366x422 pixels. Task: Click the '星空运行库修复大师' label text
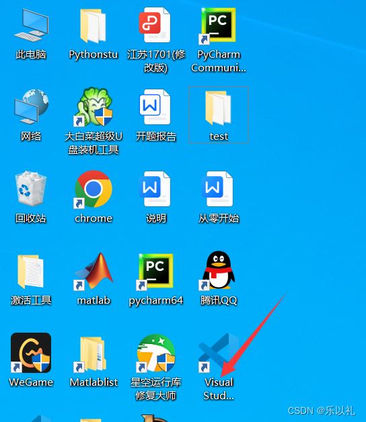(156, 389)
